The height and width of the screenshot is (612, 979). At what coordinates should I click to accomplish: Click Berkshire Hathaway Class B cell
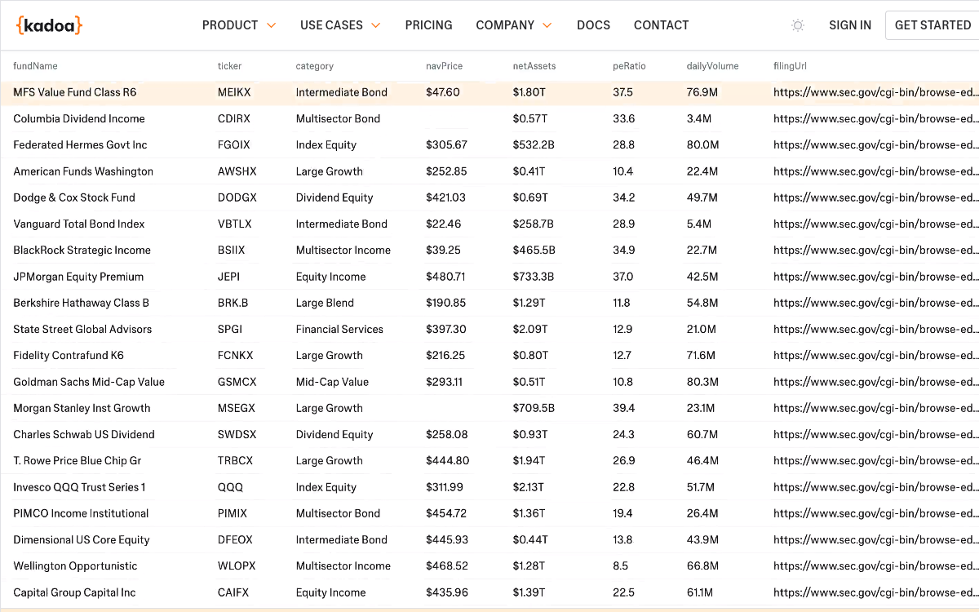tap(81, 303)
